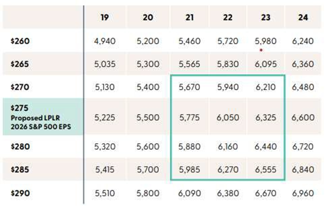Image resolution: width=332 pixels, height=209 pixels.
Task: Click the cell value 5,225
Action: point(105,118)
